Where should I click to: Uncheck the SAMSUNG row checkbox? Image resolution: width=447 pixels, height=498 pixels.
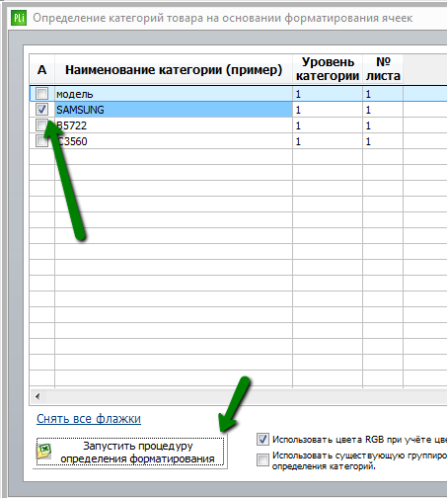coord(42,110)
